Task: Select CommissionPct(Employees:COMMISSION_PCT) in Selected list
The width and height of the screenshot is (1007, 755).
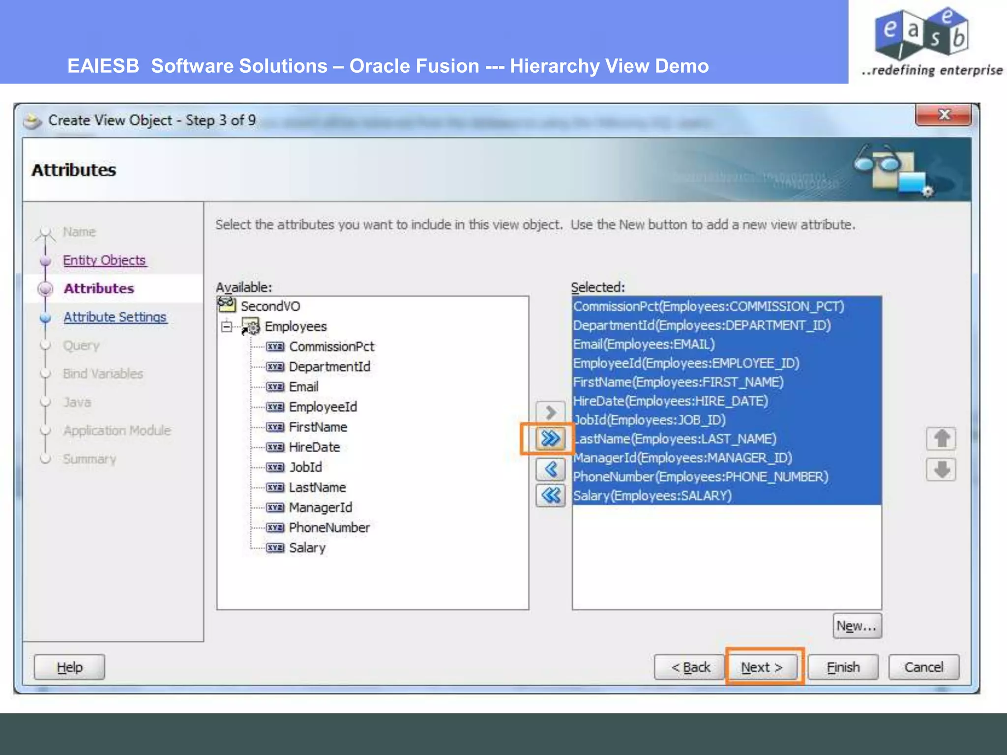Action: pyautogui.click(x=727, y=306)
